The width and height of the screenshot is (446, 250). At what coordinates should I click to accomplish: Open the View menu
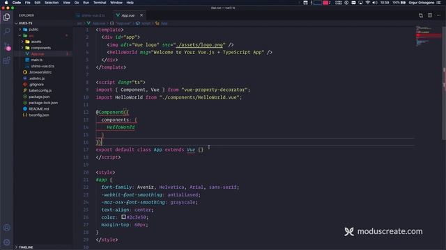[66, 3]
